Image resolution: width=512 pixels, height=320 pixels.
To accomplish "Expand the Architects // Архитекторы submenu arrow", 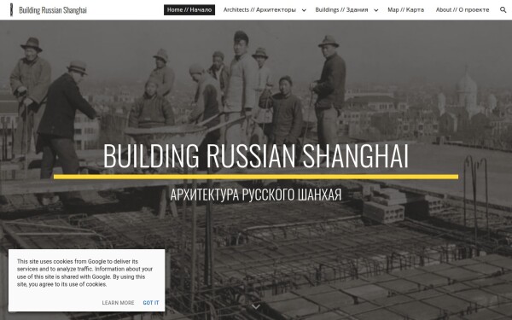I will tap(304, 10).
